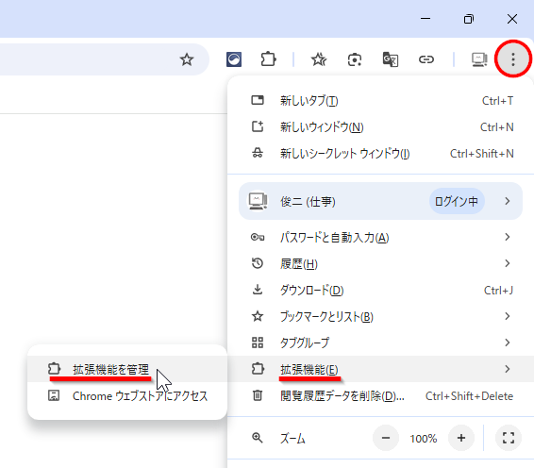Click the ズーム magnifier icon
This screenshot has width=534, height=468.
click(258, 438)
